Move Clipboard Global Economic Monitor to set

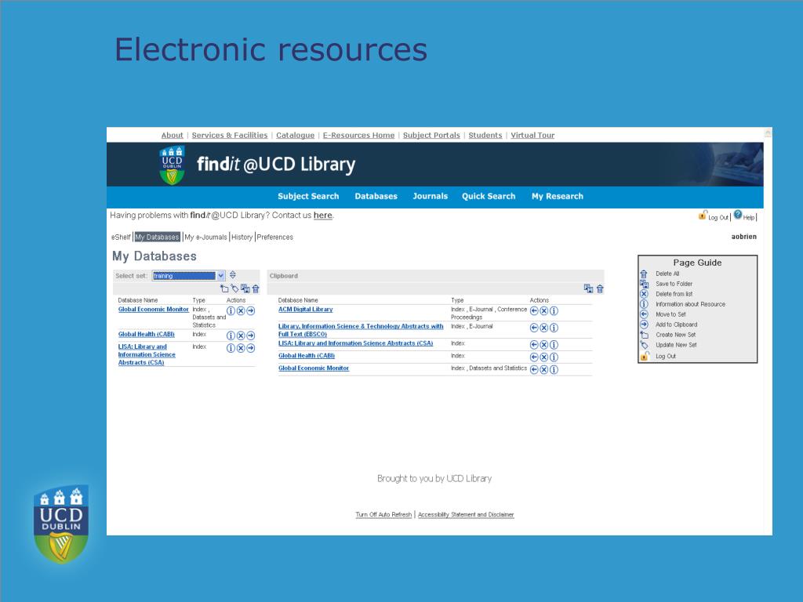coord(534,370)
